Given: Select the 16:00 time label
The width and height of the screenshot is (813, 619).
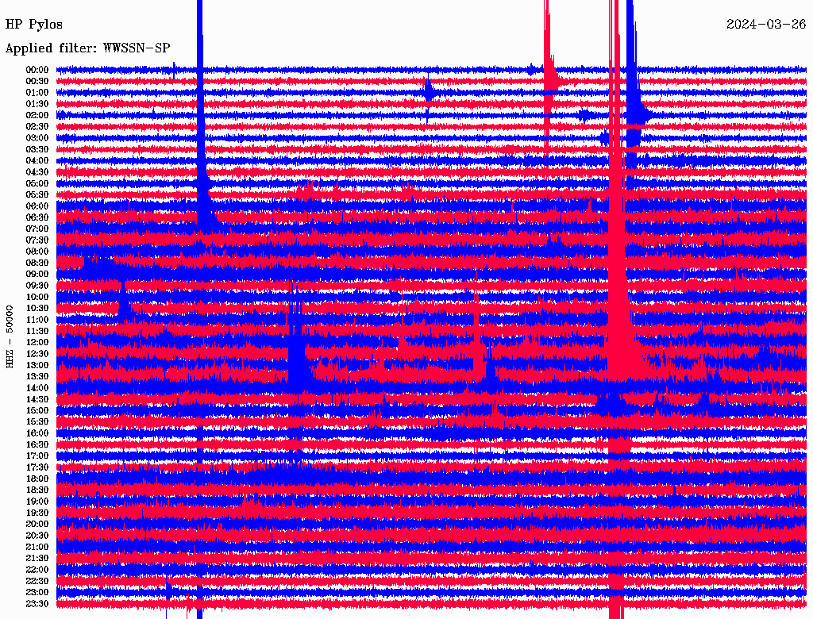Looking at the screenshot, I should [37, 433].
